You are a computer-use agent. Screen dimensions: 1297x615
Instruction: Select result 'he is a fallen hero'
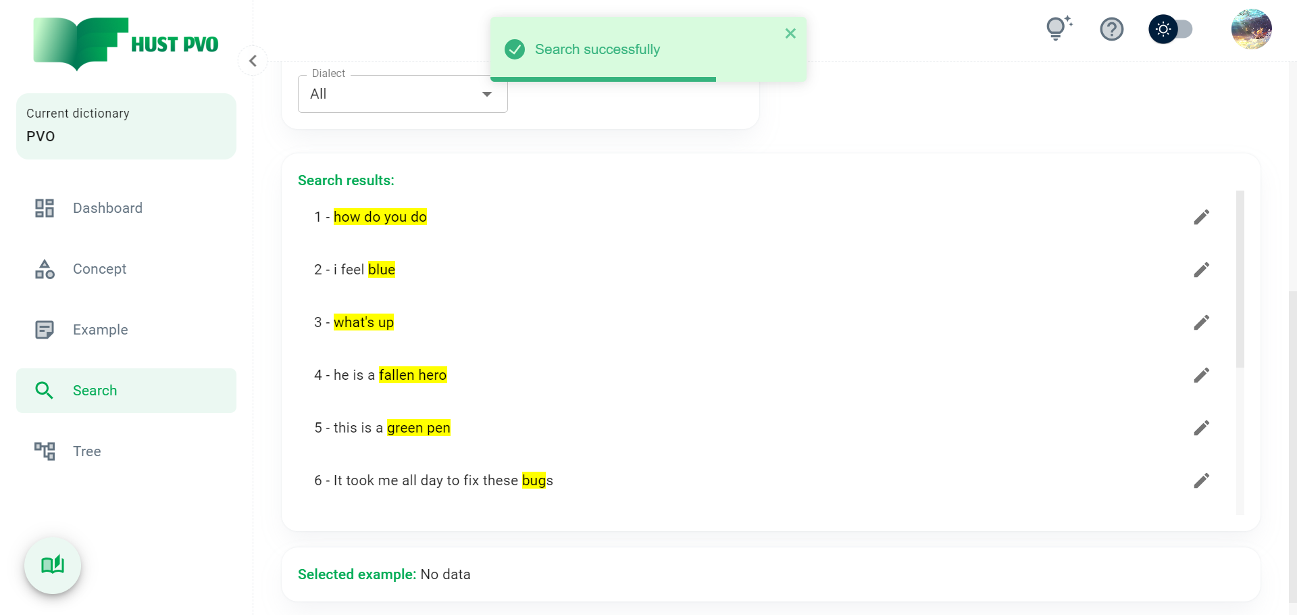tap(380, 375)
